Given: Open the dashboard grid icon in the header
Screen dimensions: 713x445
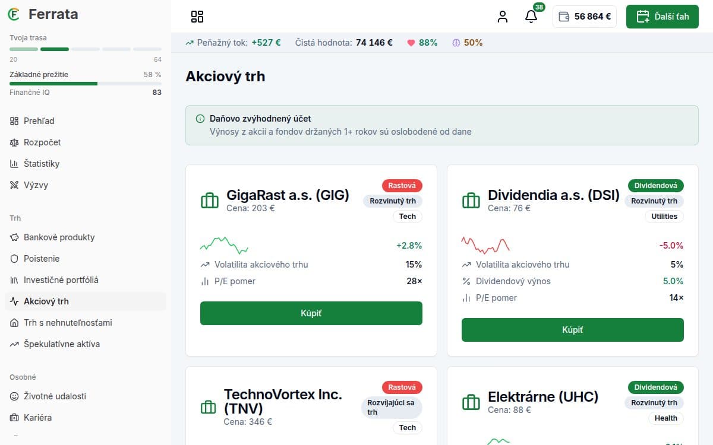Looking at the screenshot, I should pyautogui.click(x=197, y=17).
